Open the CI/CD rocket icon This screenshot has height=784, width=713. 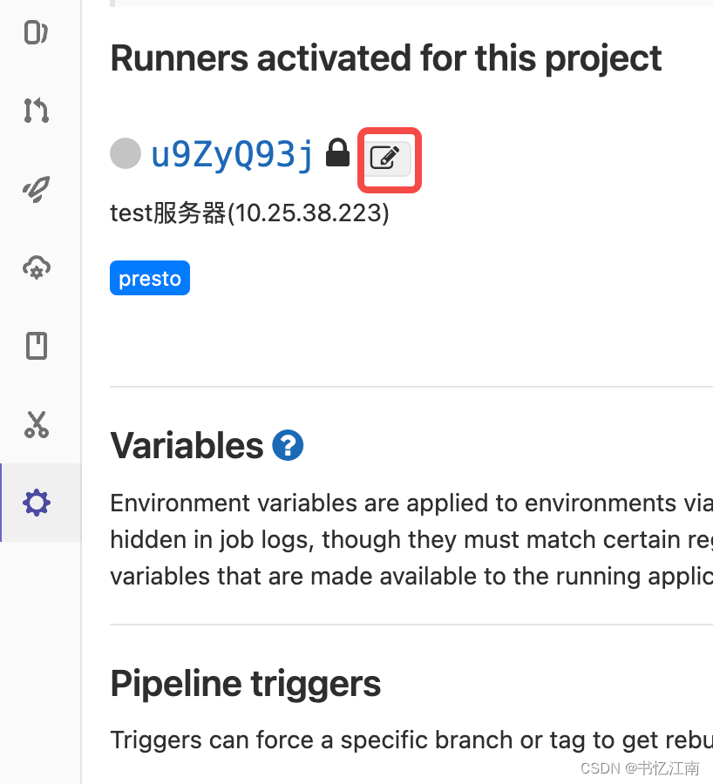36,189
